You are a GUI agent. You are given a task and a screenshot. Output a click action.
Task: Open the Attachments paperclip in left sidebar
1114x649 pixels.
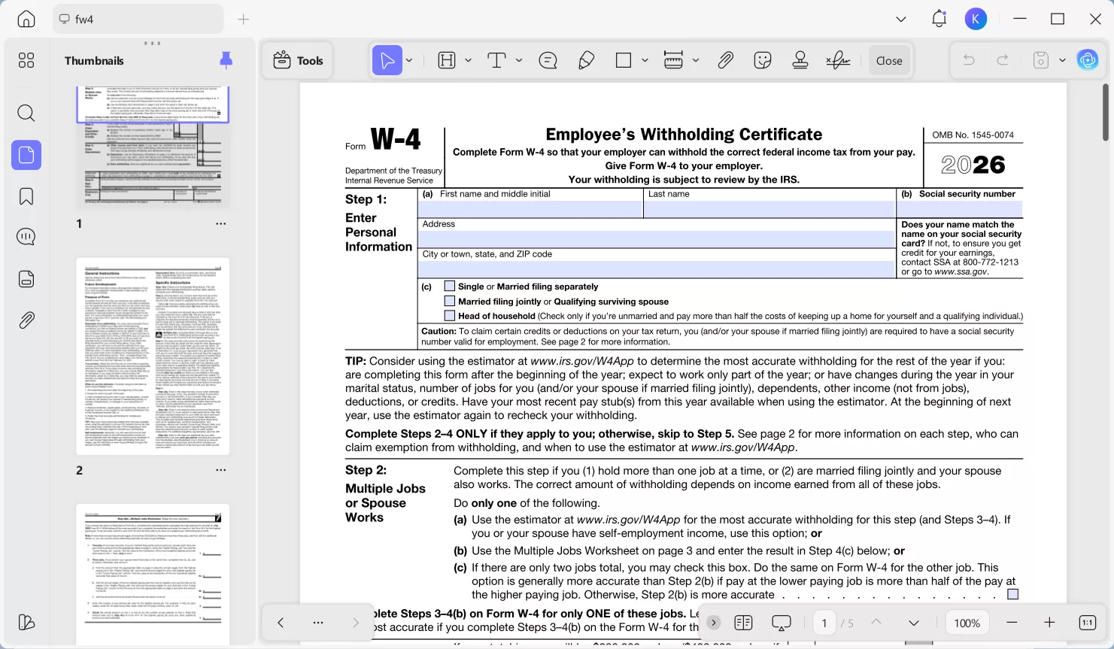pos(26,320)
